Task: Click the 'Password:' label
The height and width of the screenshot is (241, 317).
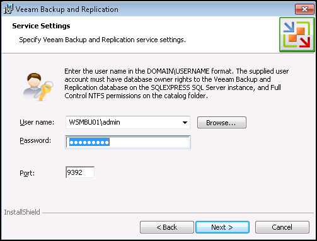Action: 35,140
